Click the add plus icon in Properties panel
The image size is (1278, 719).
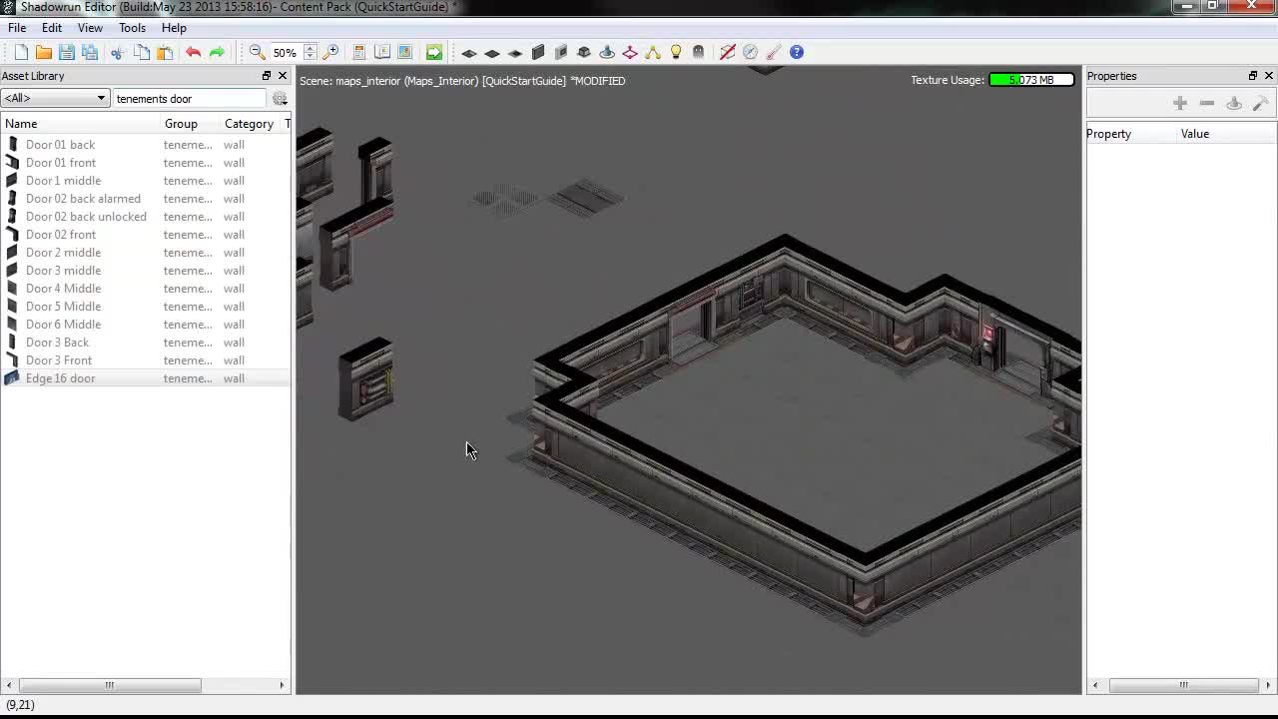pyautogui.click(x=1180, y=103)
